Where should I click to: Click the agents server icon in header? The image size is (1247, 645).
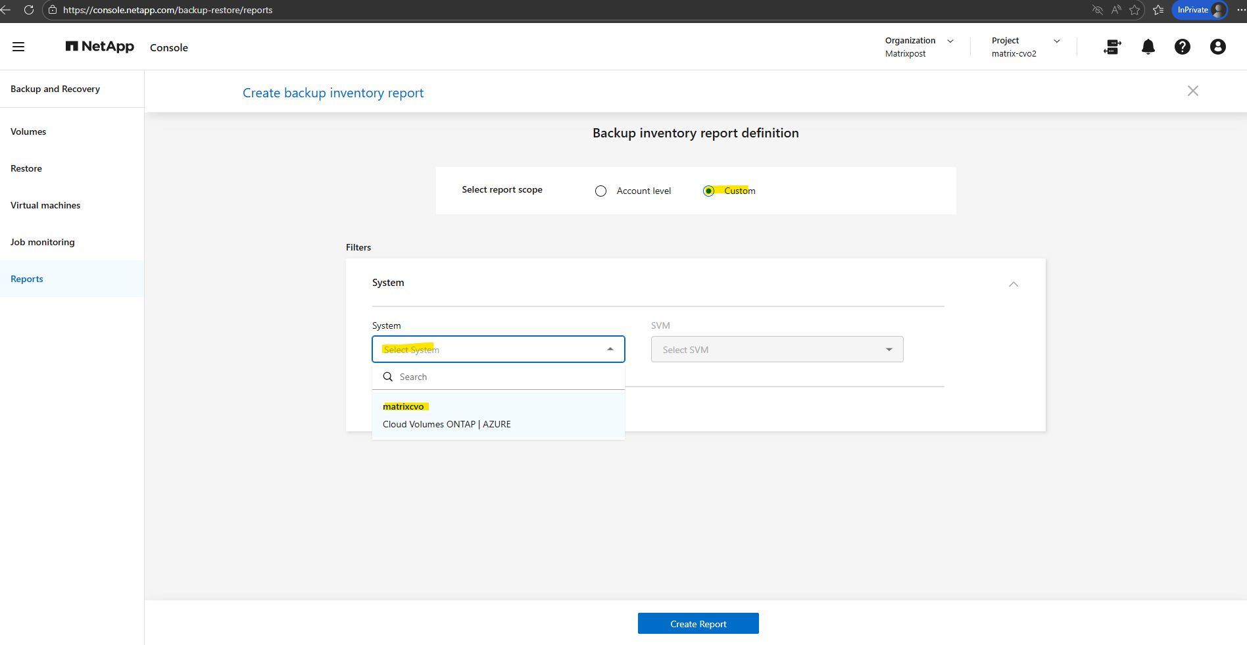click(1112, 47)
